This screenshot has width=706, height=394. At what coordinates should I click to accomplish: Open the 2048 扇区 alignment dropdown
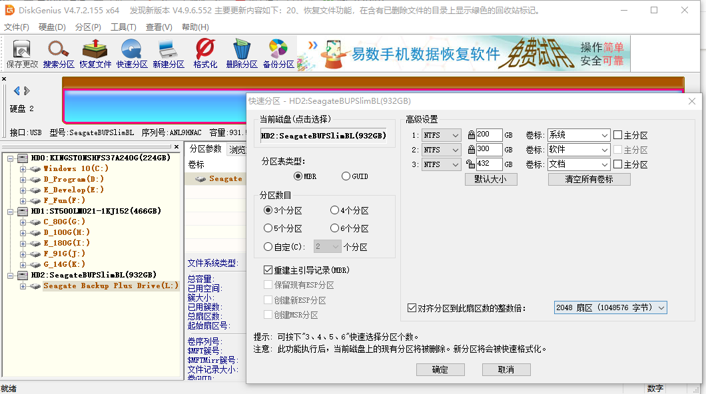click(x=610, y=307)
